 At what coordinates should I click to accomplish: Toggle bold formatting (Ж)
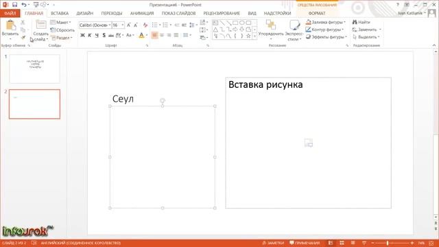point(82,35)
